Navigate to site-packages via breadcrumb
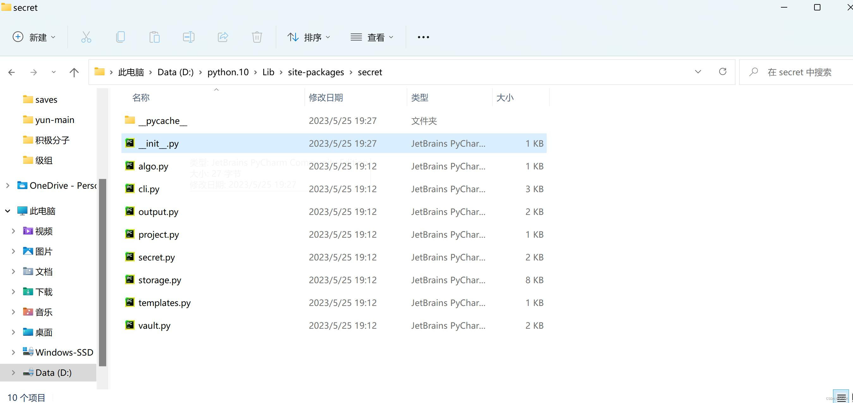This screenshot has width=853, height=403. [x=316, y=72]
